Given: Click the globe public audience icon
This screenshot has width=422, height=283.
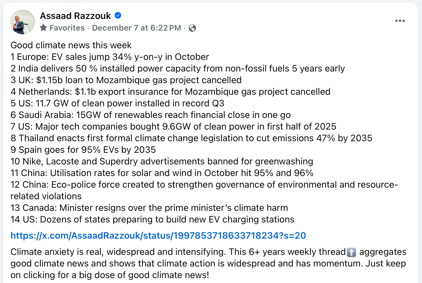Looking at the screenshot, I should pos(192,28).
